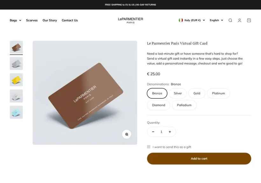Check 'I want to send this as a gift'
The image size is (261, 183).
coord(149,147)
